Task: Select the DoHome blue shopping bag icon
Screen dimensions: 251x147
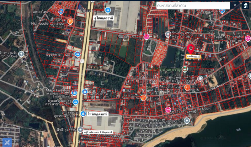Action: pyautogui.click(x=108, y=10)
